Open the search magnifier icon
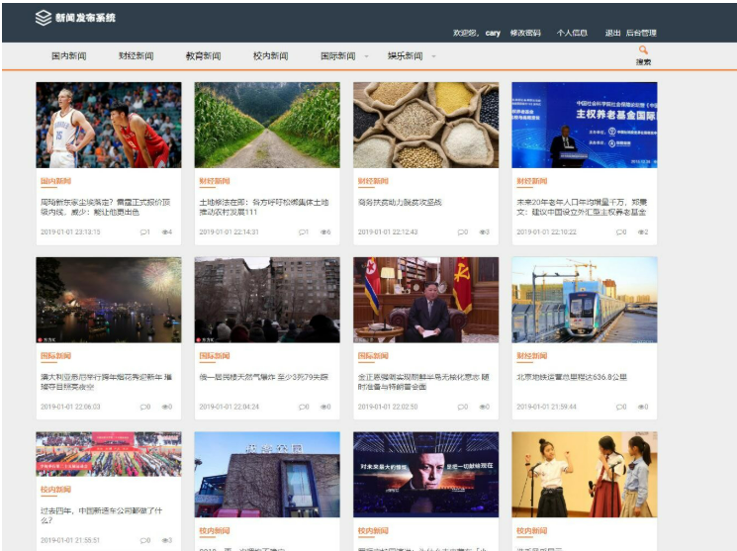This screenshot has height=551, width=737. (x=643, y=49)
